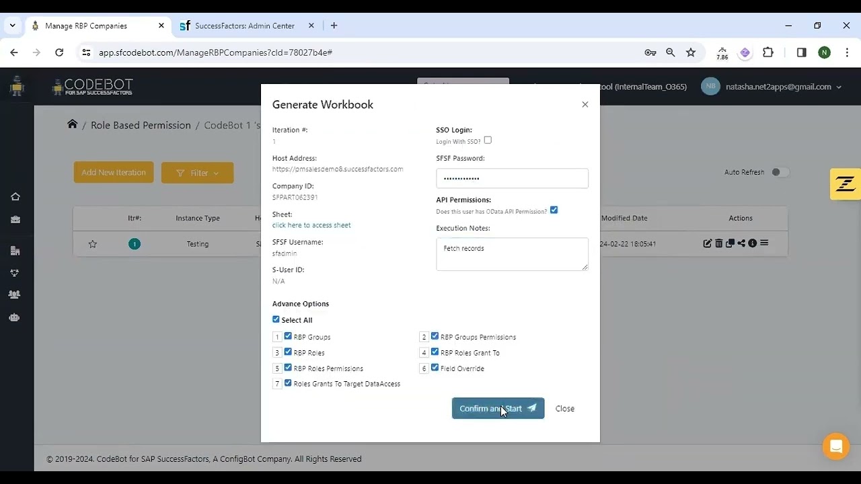Click the purple extension icon in toolbar
This screenshot has height=484, width=861.
click(745, 52)
